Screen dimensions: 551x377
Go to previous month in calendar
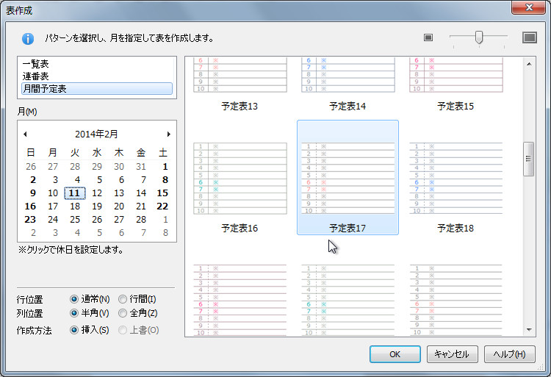[x=25, y=134]
